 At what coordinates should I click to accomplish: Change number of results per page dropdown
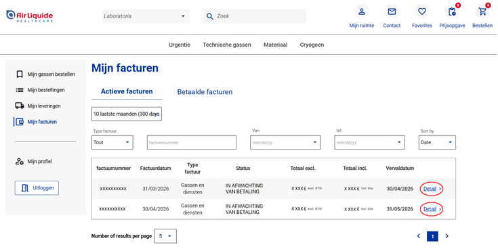click(165, 236)
